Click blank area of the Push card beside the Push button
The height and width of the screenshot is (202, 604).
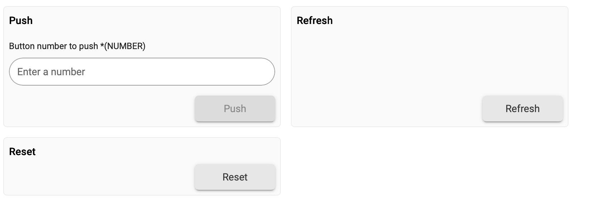(x=100, y=109)
